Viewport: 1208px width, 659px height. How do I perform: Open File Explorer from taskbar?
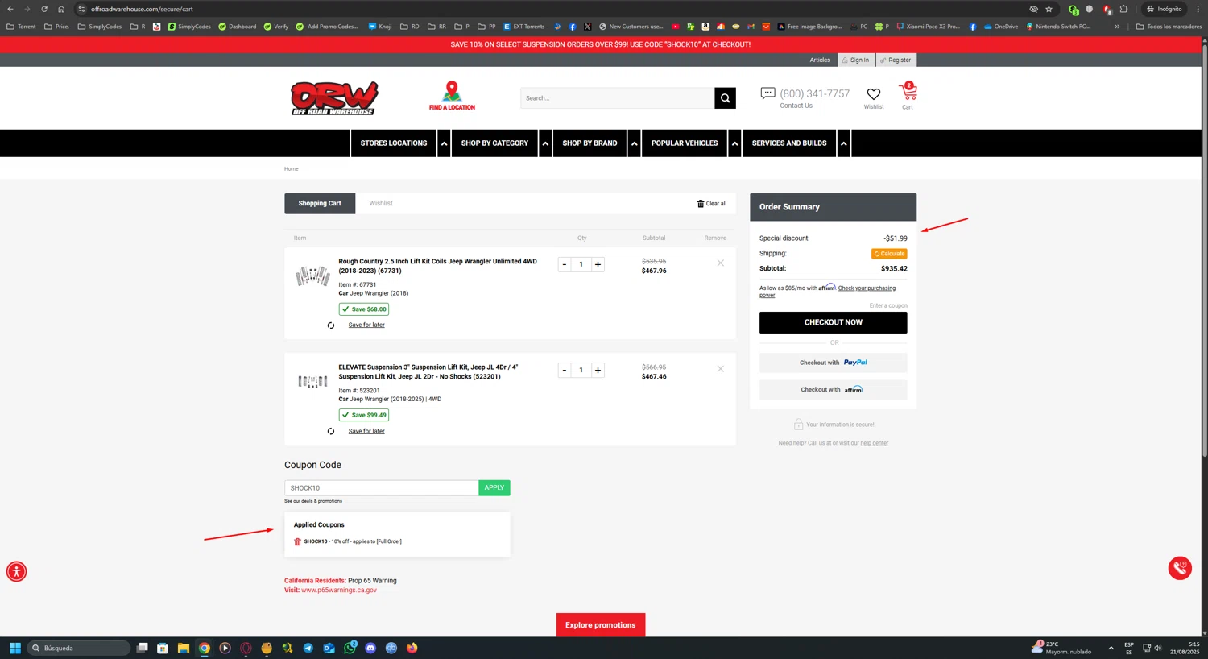(x=184, y=648)
